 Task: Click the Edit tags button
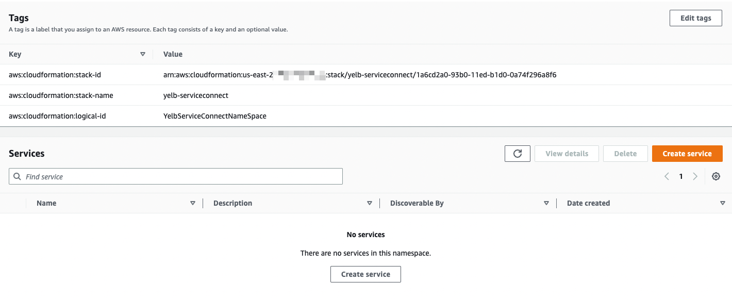click(x=696, y=18)
